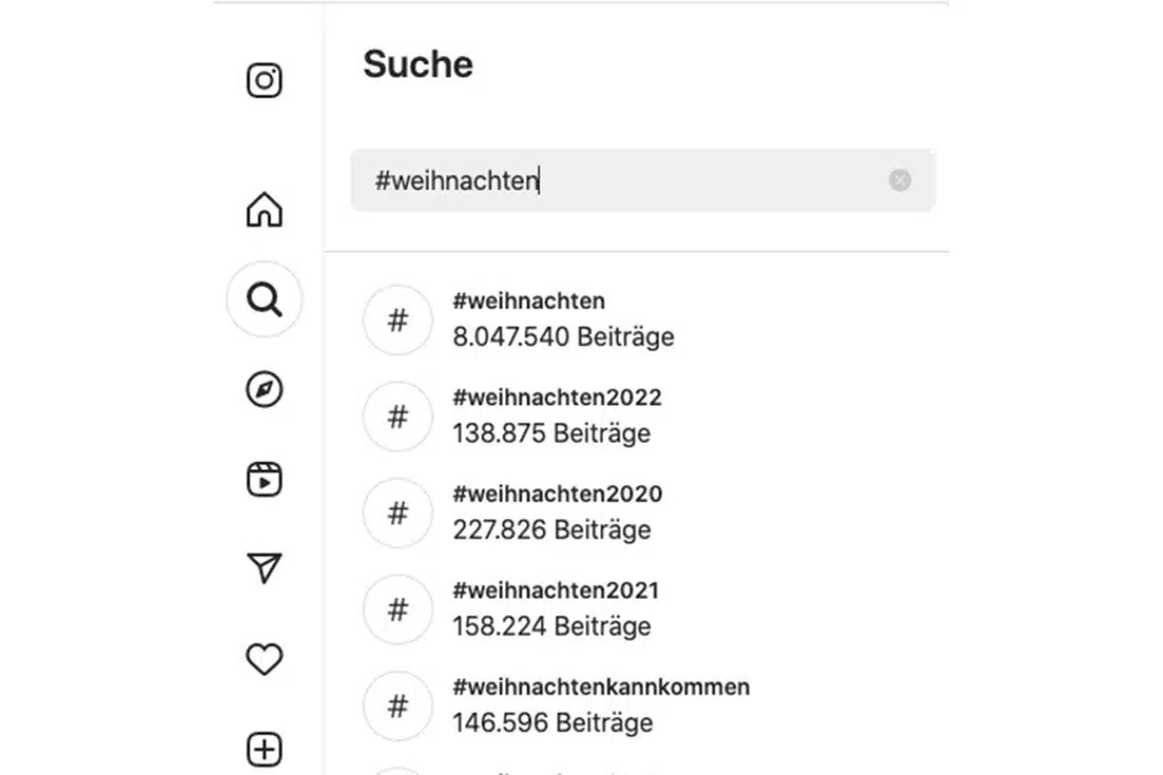The width and height of the screenshot is (1163, 775).
Task: Open the Instagram logo home link
Action: tap(264, 79)
